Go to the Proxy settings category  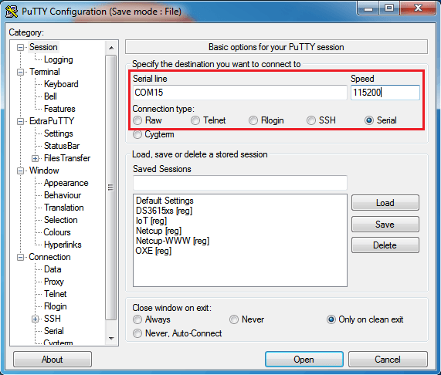point(54,282)
